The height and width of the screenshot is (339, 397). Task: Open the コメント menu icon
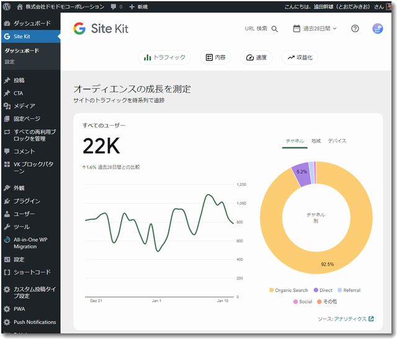tap(7, 151)
